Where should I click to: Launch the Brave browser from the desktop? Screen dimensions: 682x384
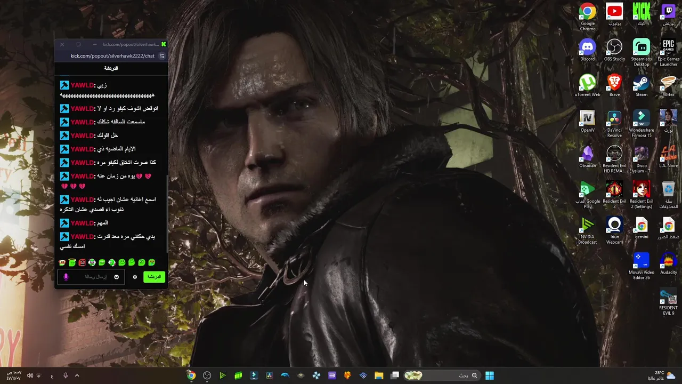(614, 85)
